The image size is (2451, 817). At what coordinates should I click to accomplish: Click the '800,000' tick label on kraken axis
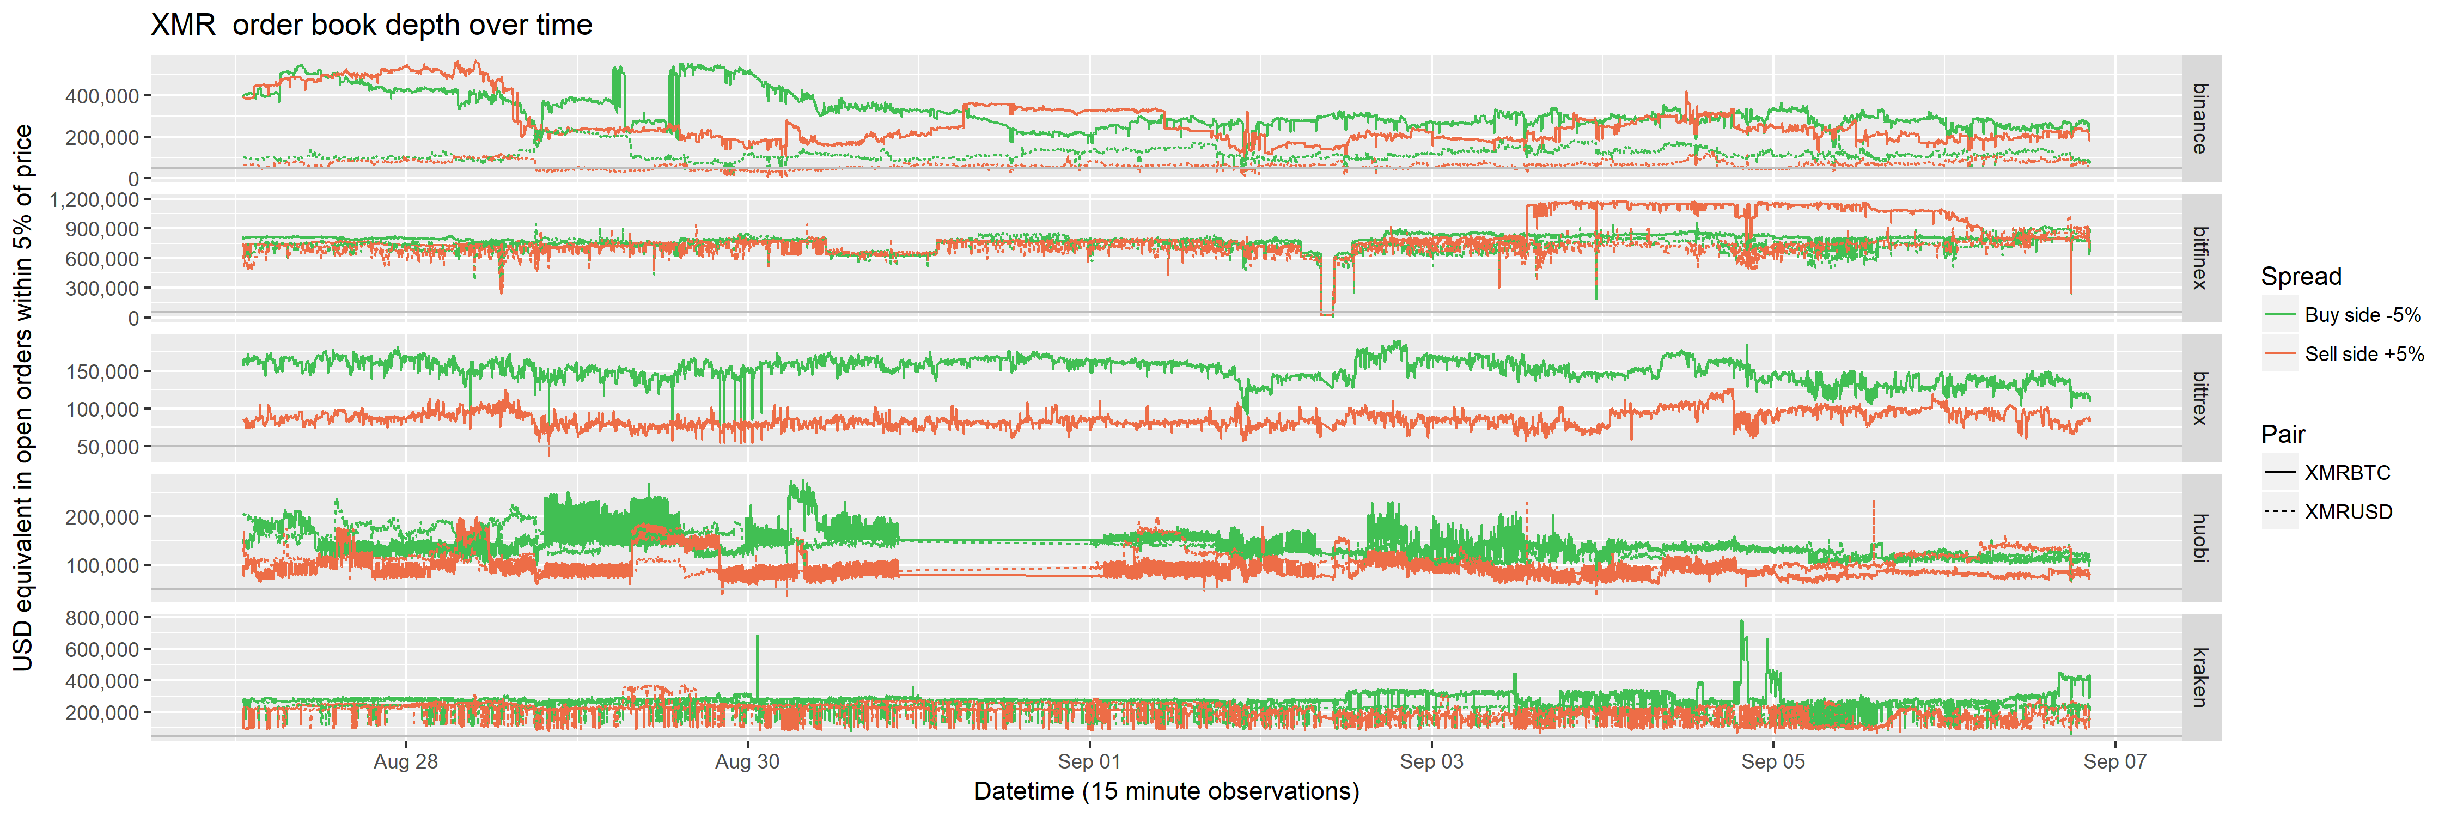[x=102, y=618]
